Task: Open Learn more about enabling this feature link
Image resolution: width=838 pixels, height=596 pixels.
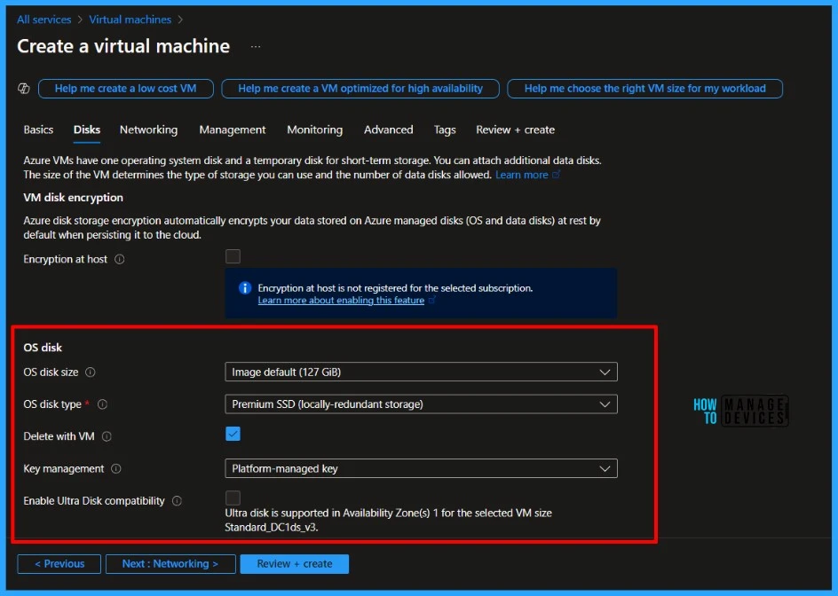Action: pyautogui.click(x=341, y=300)
